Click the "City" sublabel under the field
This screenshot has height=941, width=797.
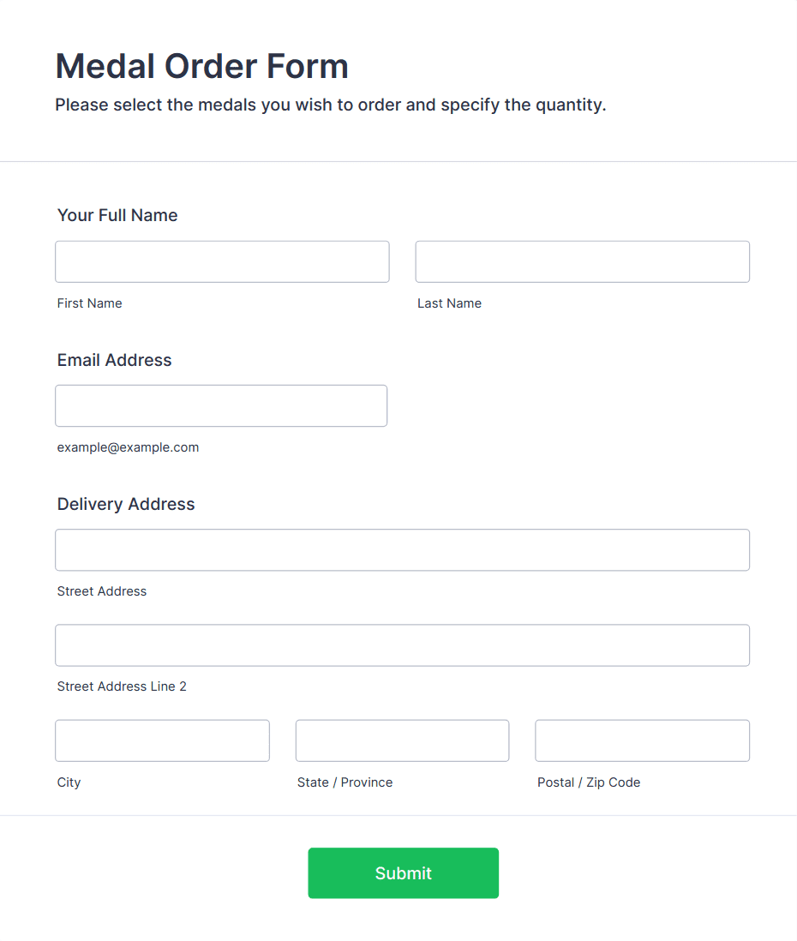click(x=69, y=782)
